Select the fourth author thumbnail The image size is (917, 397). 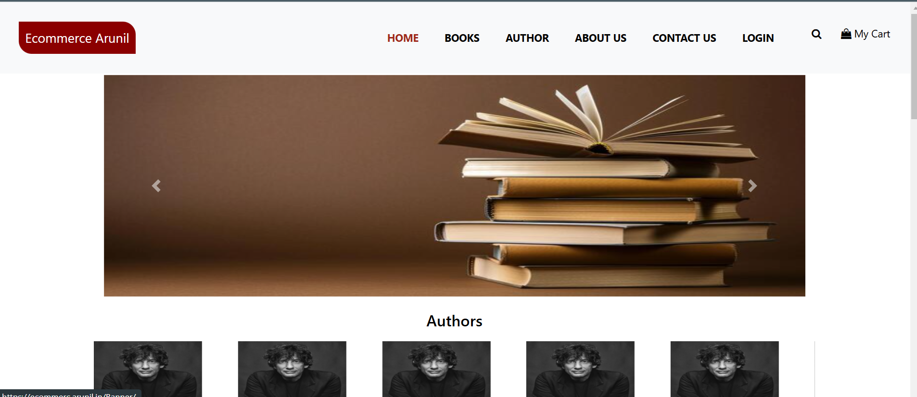pos(580,369)
